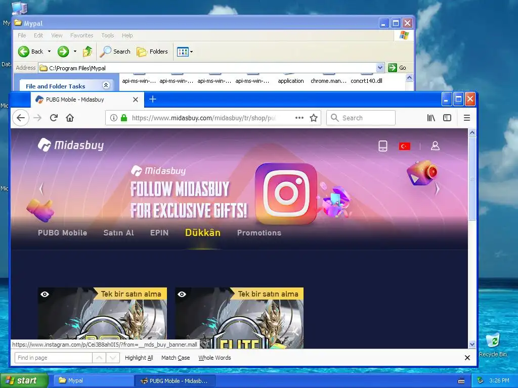
Task: Close the PUBG Mobile - Midasbuy tab
Action: tap(136, 100)
